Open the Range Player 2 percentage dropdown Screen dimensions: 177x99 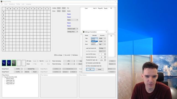coord(18,72)
